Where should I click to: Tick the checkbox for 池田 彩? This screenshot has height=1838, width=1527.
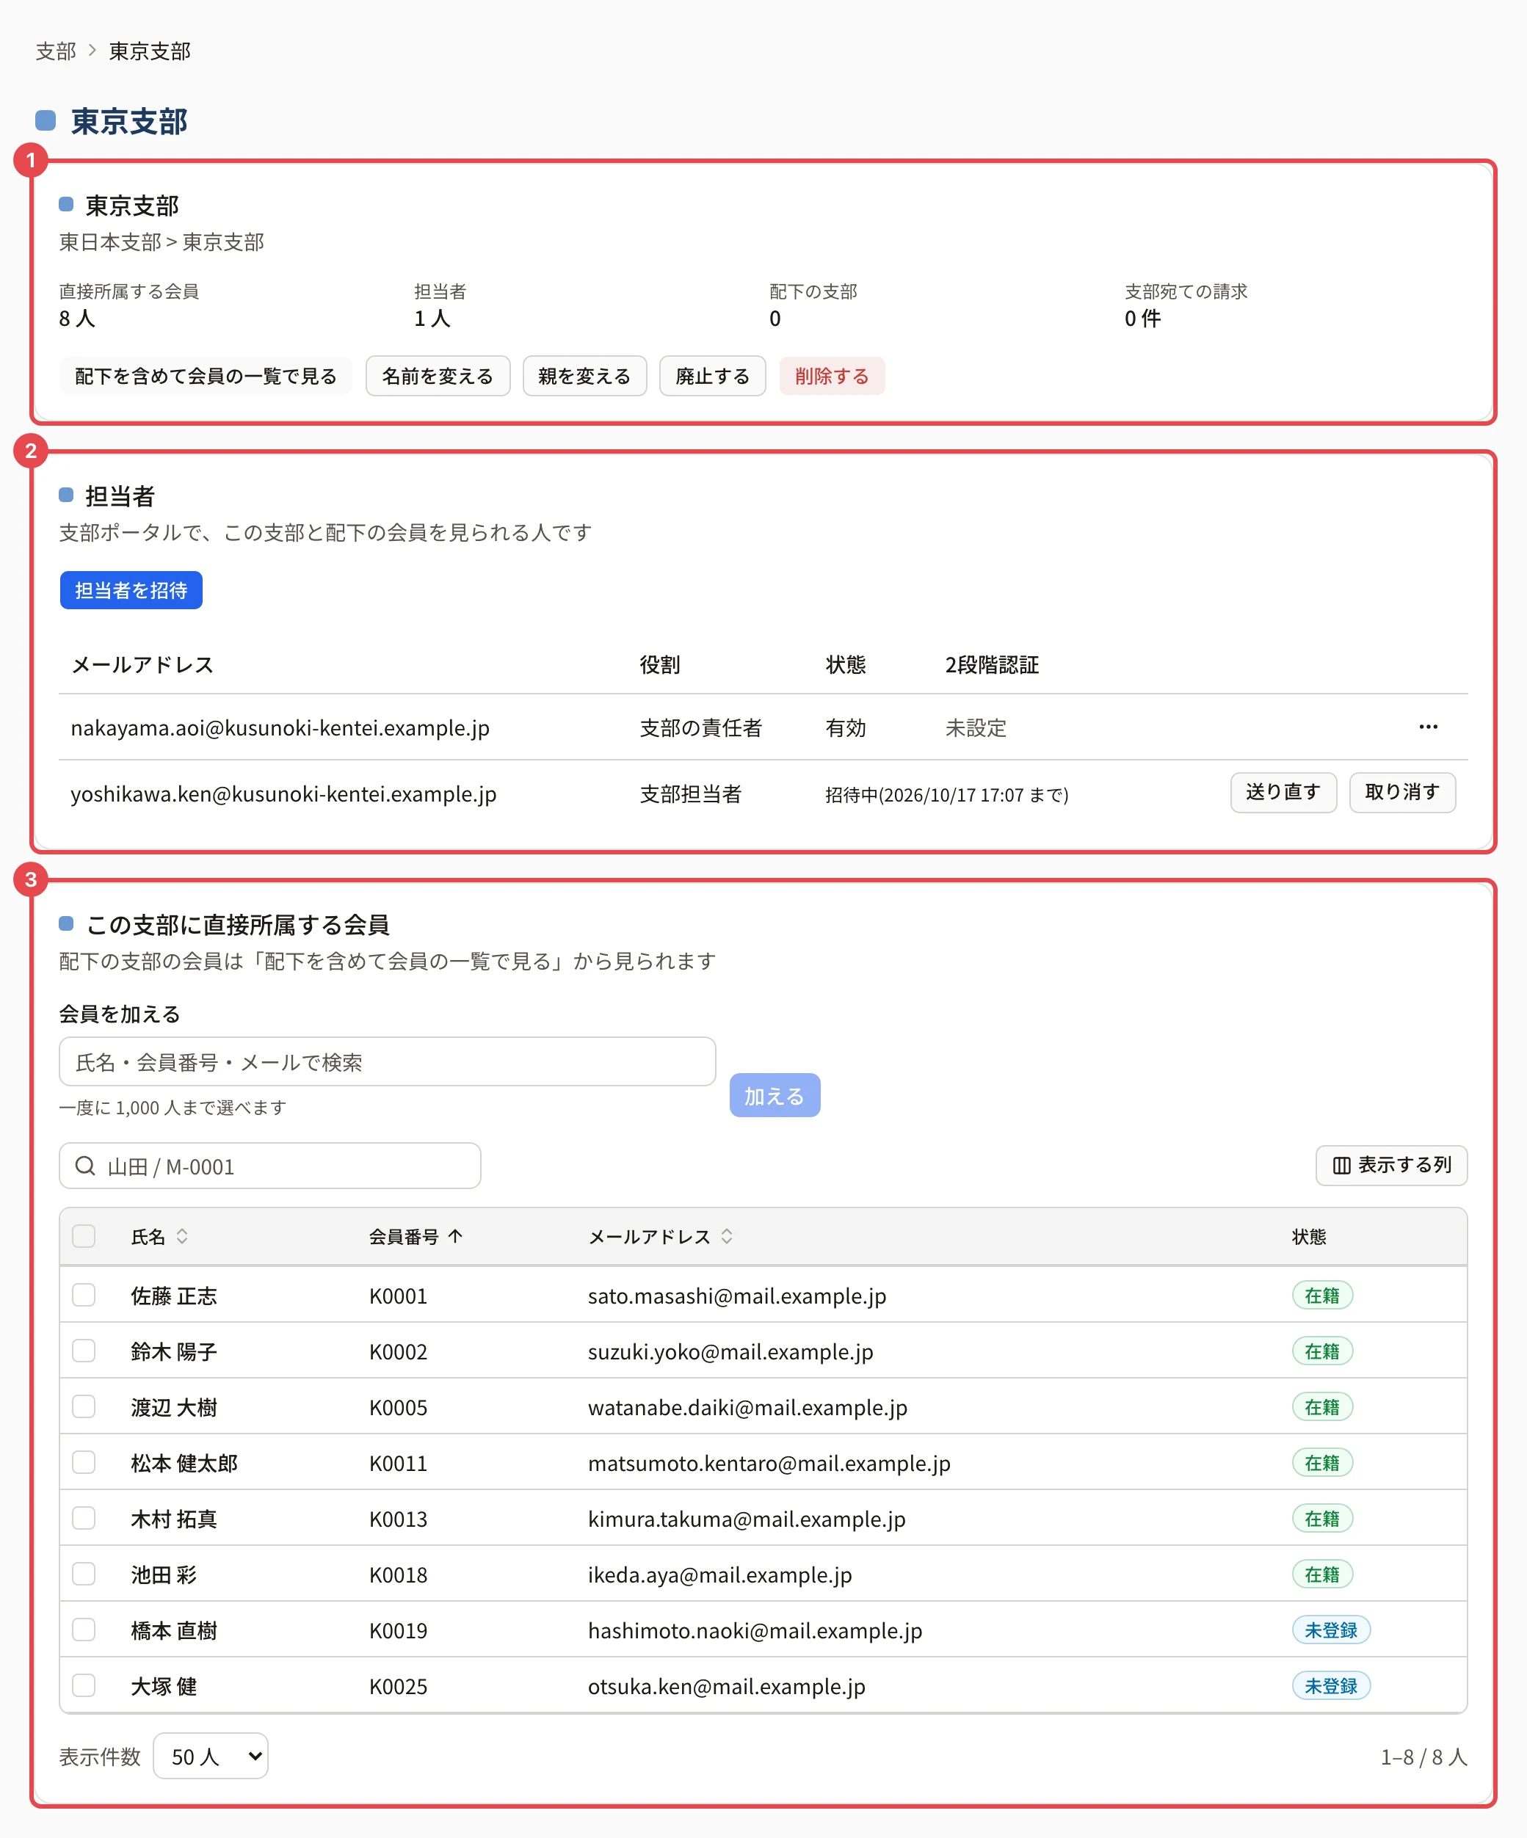tap(84, 1574)
